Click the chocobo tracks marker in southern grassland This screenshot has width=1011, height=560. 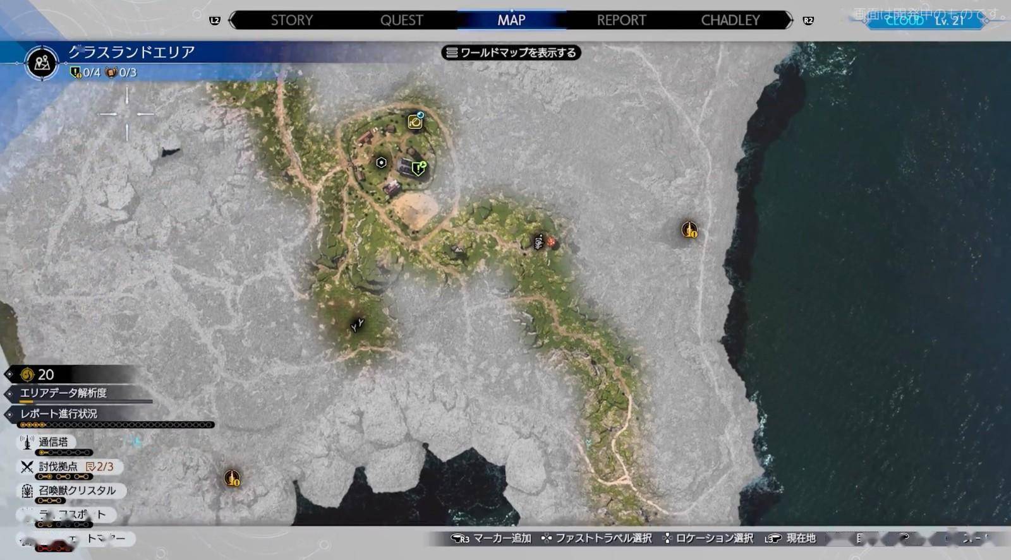(x=357, y=325)
